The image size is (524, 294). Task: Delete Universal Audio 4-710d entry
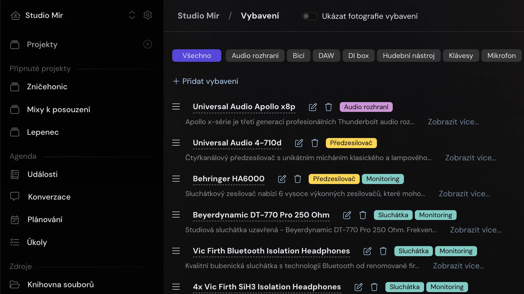point(315,143)
